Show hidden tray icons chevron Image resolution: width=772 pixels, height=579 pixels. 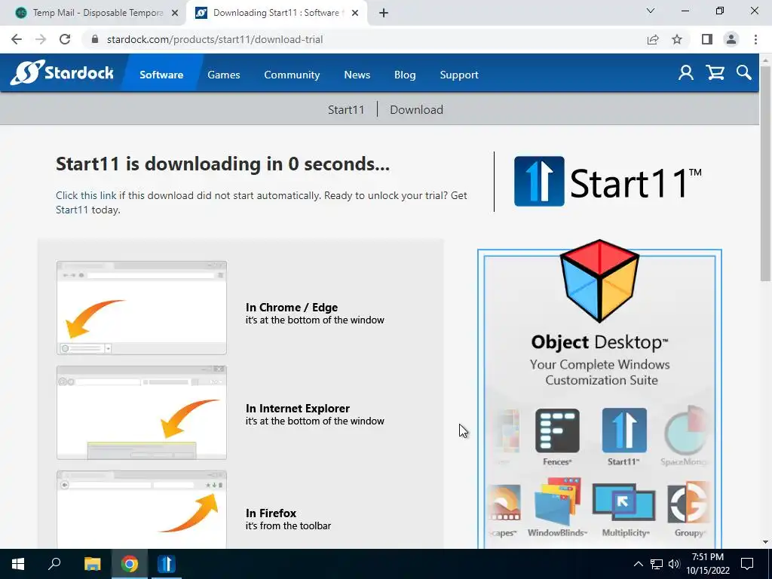(x=638, y=564)
